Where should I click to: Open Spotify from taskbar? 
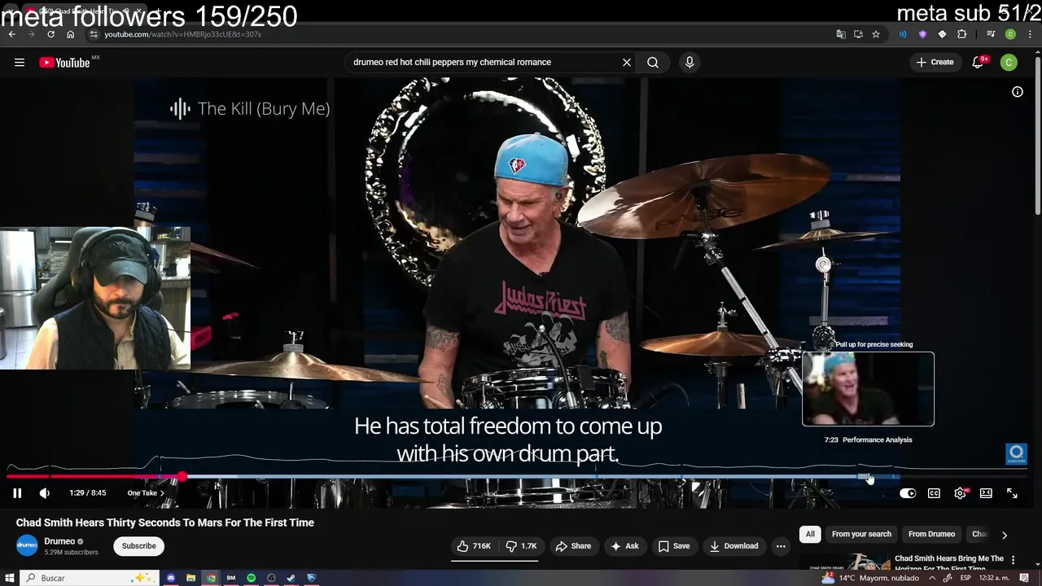[251, 578]
